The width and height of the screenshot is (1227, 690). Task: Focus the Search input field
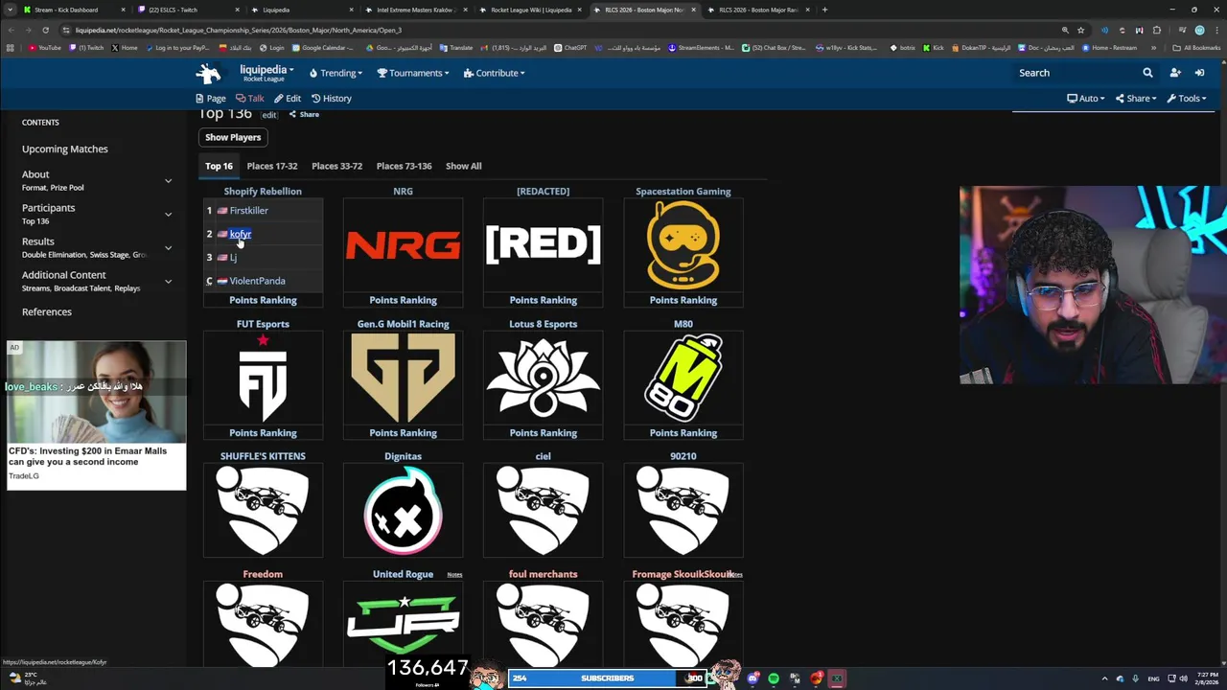point(1076,73)
